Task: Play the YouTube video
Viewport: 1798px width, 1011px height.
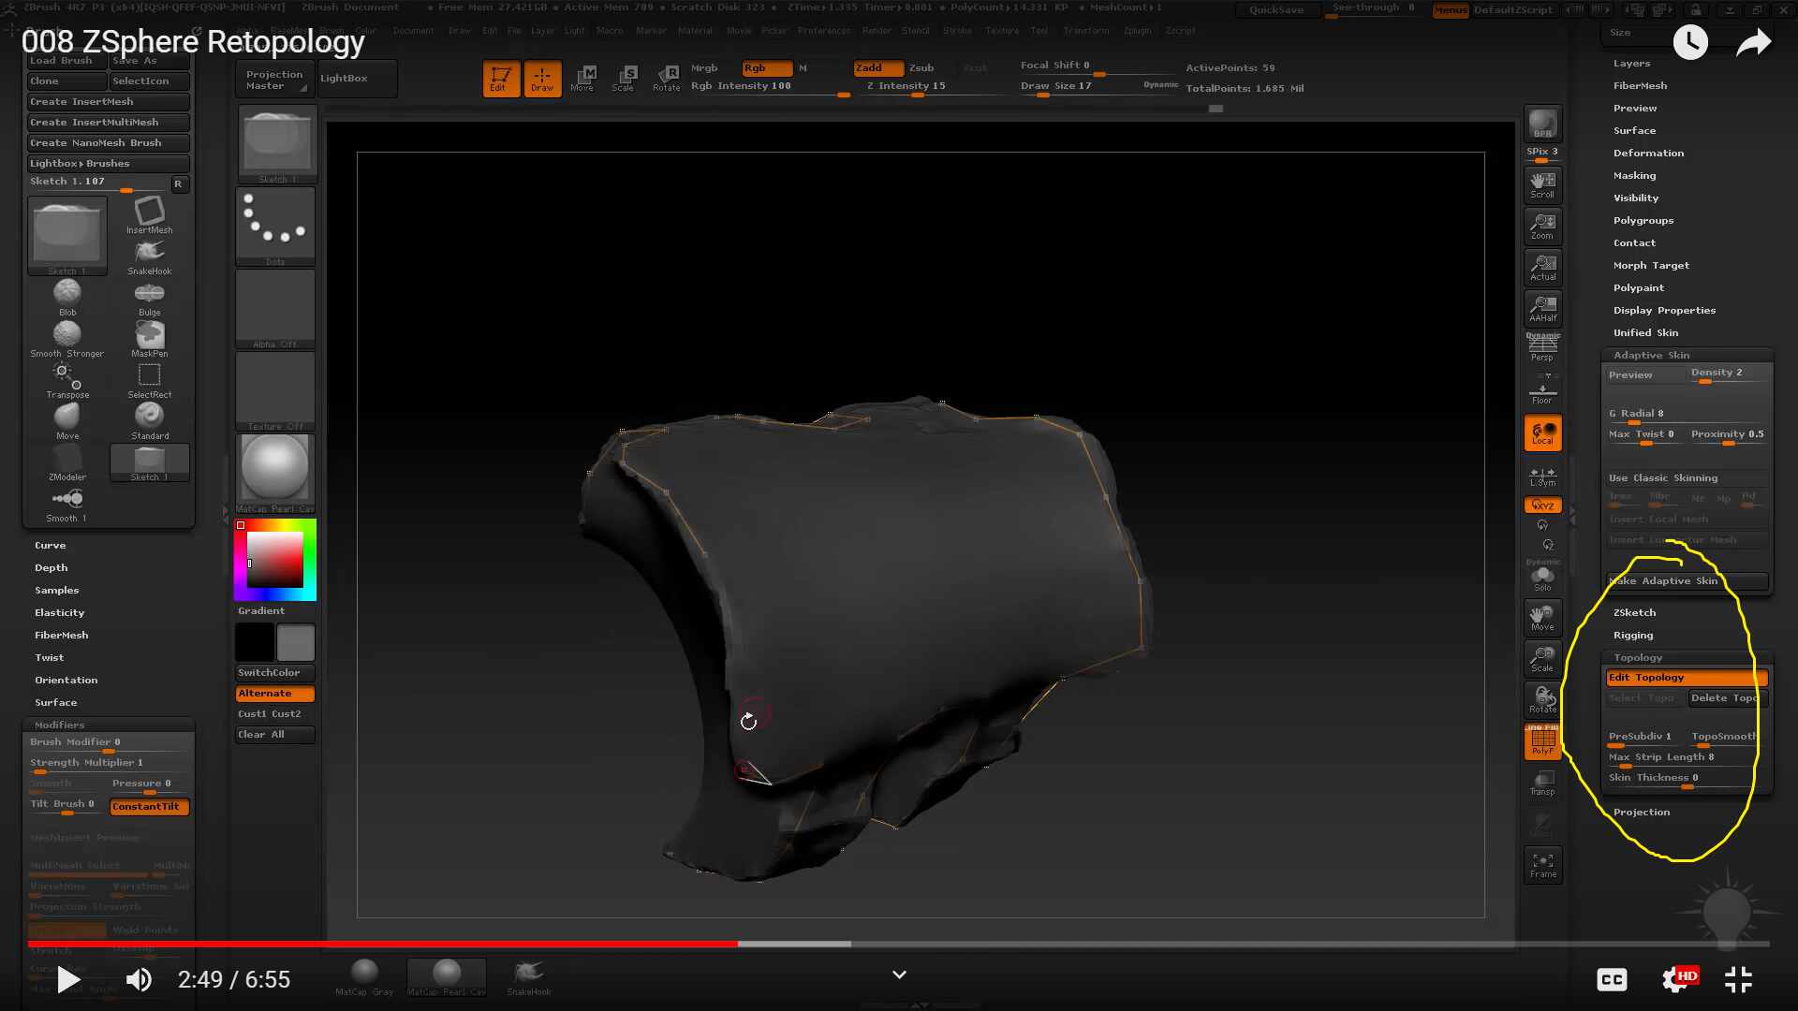Action: pos(68,979)
